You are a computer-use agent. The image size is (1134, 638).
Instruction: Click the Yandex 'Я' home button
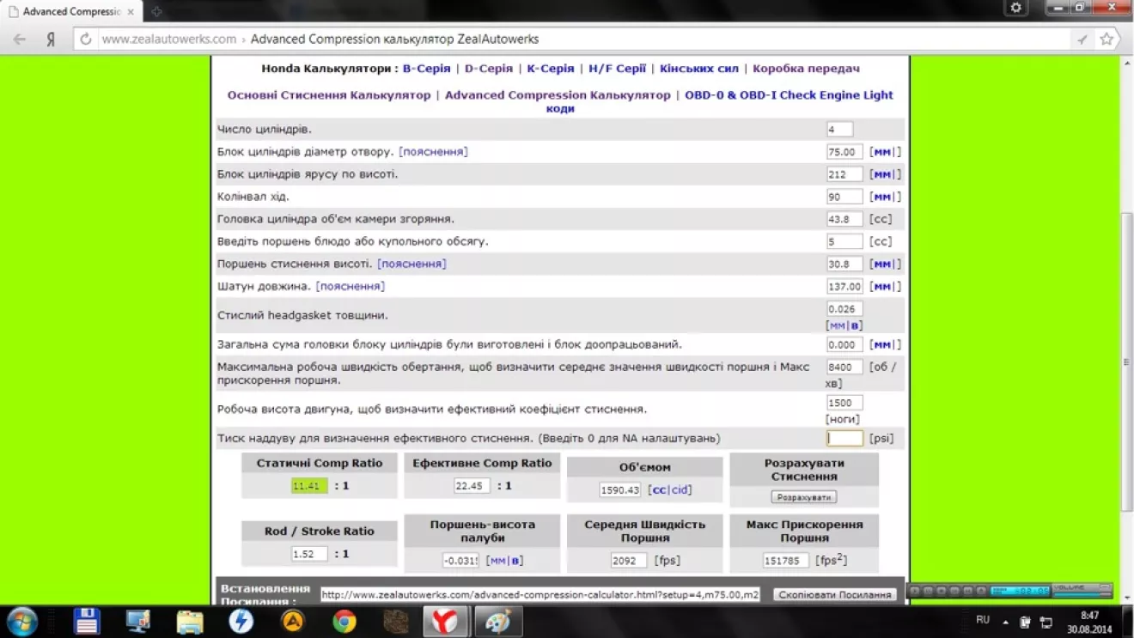click(51, 39)
